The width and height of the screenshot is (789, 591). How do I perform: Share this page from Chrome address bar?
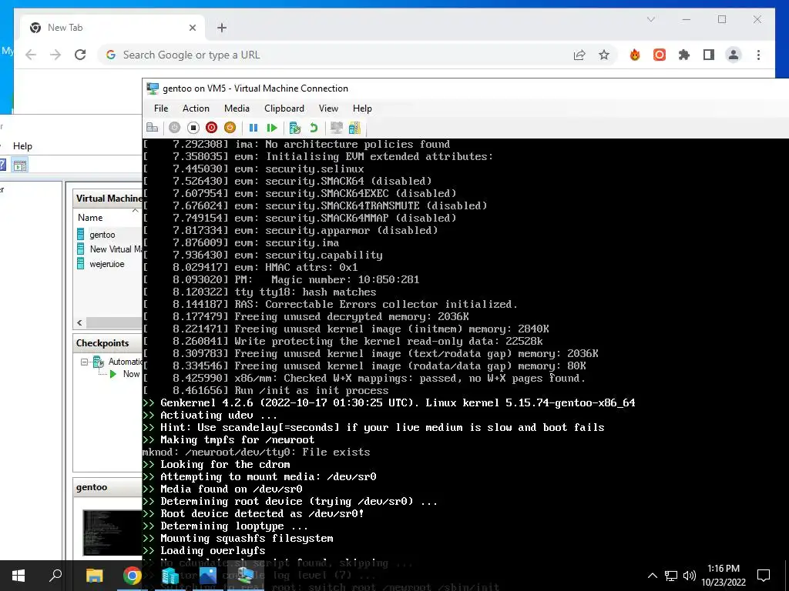579,55
